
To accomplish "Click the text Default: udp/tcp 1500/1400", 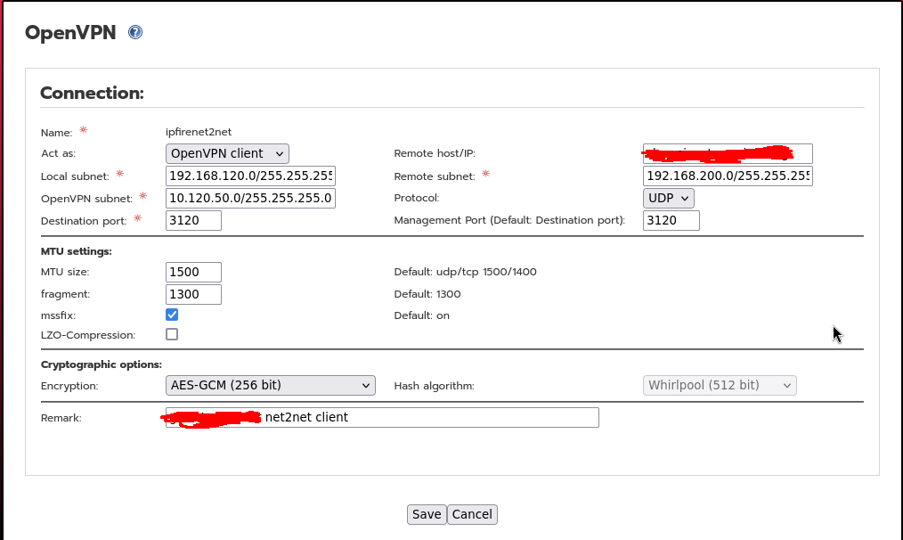I will [x=466, y=272].
